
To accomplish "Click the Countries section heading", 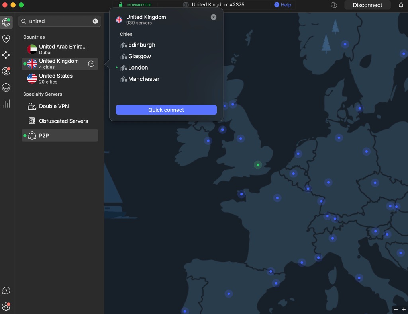I will point(34,37).
